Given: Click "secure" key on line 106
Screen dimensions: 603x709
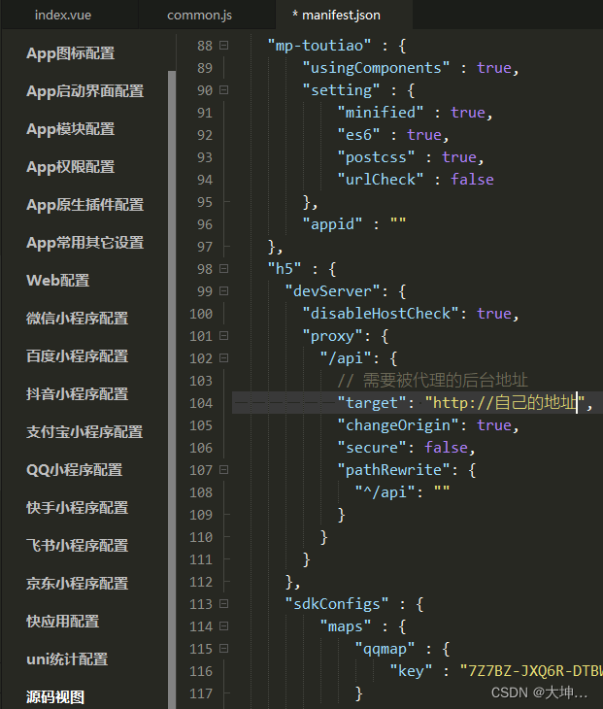Looking at the screenshot, I should pyautogui.click(x=372, y=447).
